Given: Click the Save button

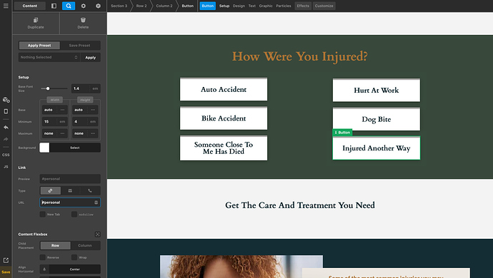Looking at the screenshot, I should click(x=6, y=272).
